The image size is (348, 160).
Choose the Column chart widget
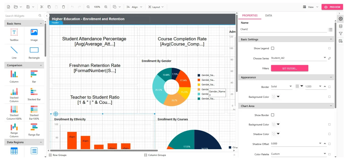[14, 76]
